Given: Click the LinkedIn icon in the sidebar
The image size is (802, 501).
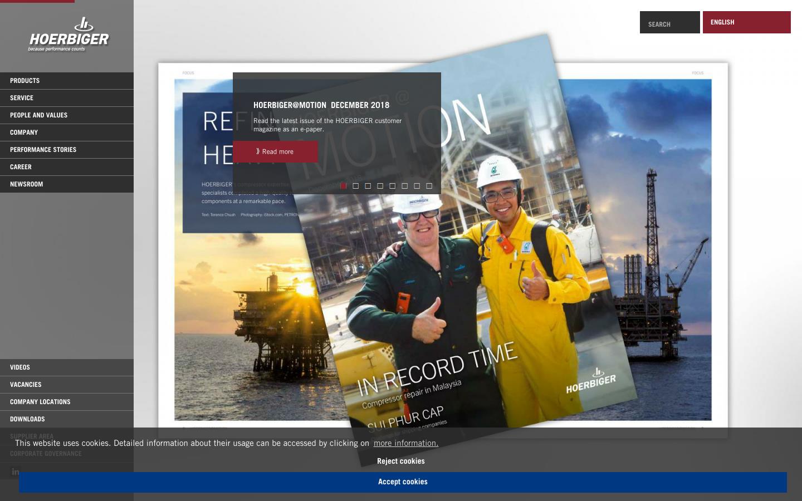Looking at the screenshot, I should point(15,471).
